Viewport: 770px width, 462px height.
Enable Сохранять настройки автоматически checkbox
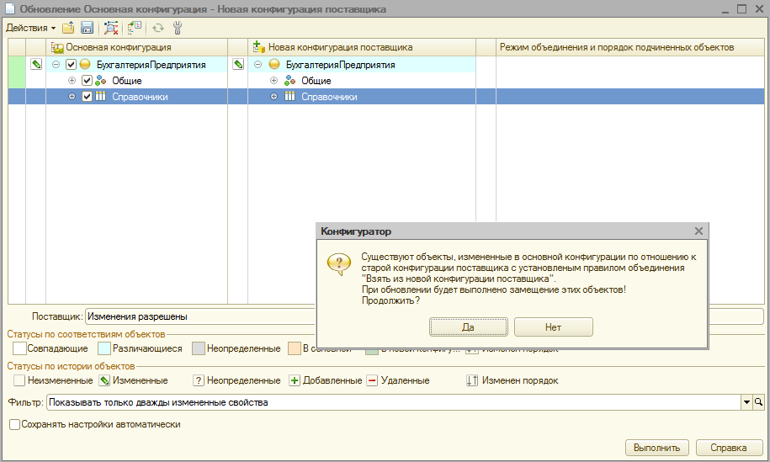coord(15,425)
